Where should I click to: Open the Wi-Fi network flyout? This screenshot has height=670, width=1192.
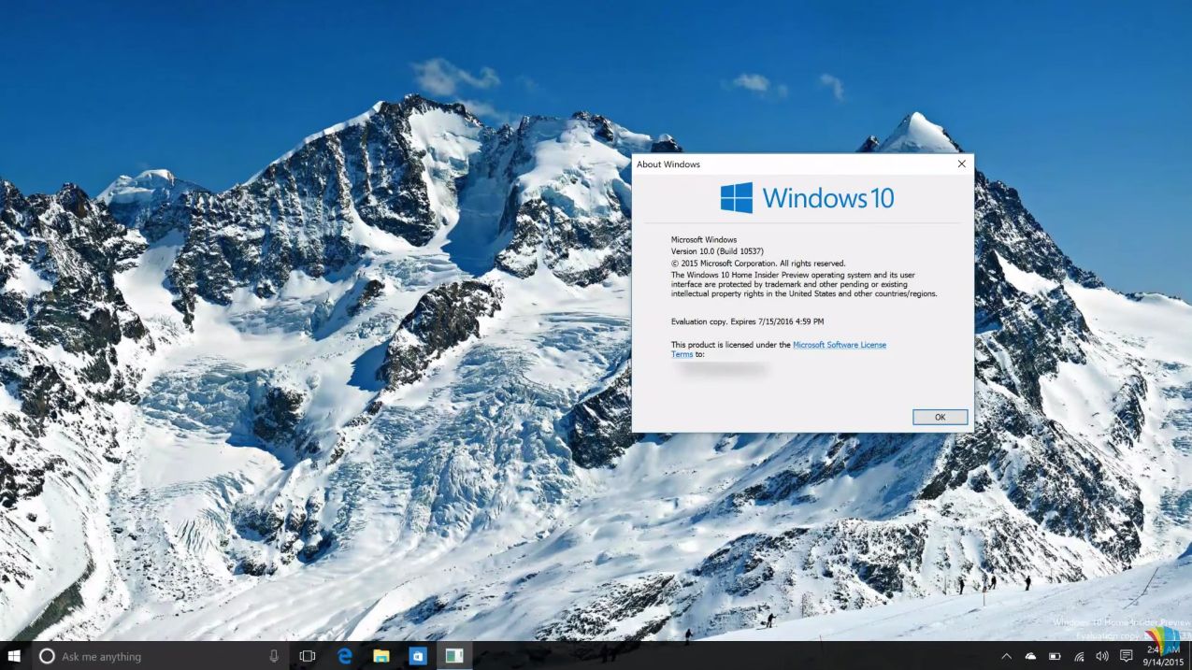(x=1079, y=656)
